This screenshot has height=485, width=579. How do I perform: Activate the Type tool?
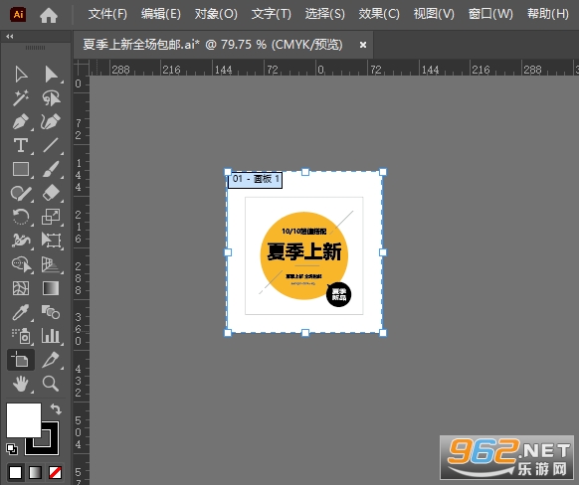21,145
